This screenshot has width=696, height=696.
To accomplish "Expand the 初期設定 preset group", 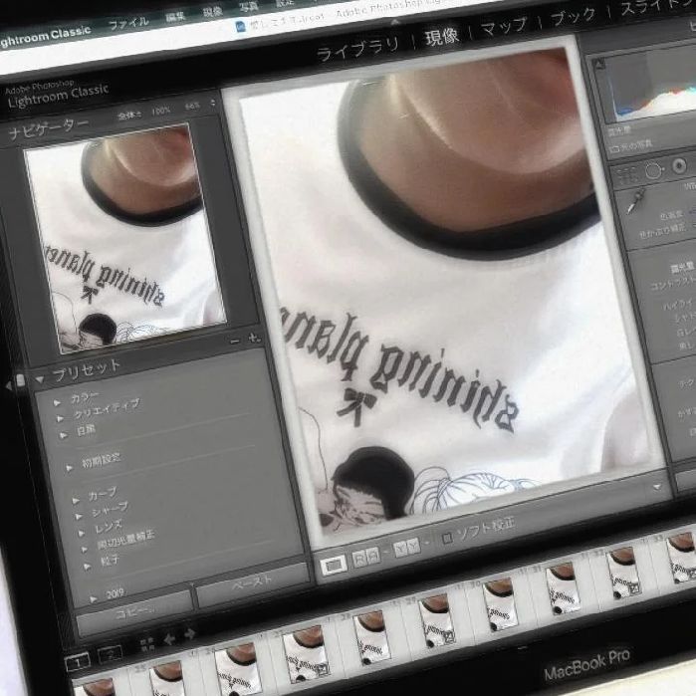I will point(70,468).
